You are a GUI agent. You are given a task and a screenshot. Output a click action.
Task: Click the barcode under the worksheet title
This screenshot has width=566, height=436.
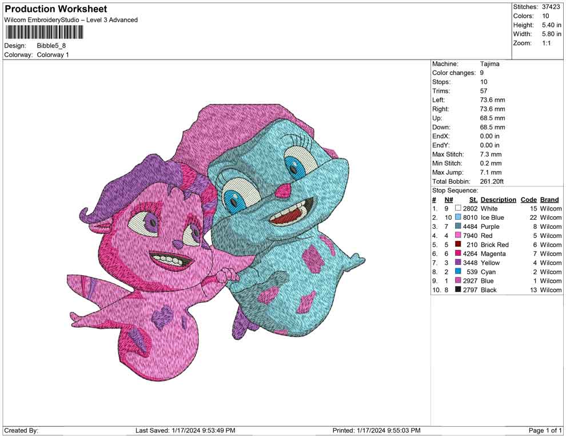coord(45,33)
